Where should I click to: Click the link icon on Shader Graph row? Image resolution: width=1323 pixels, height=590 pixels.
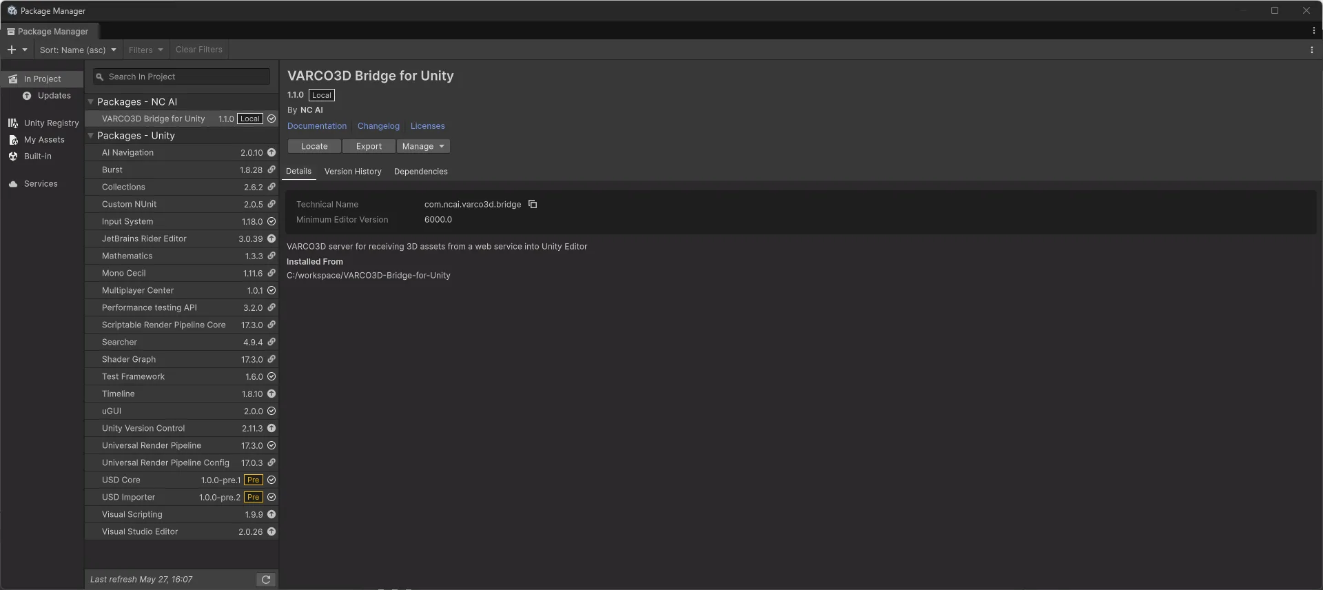(271, 359)
